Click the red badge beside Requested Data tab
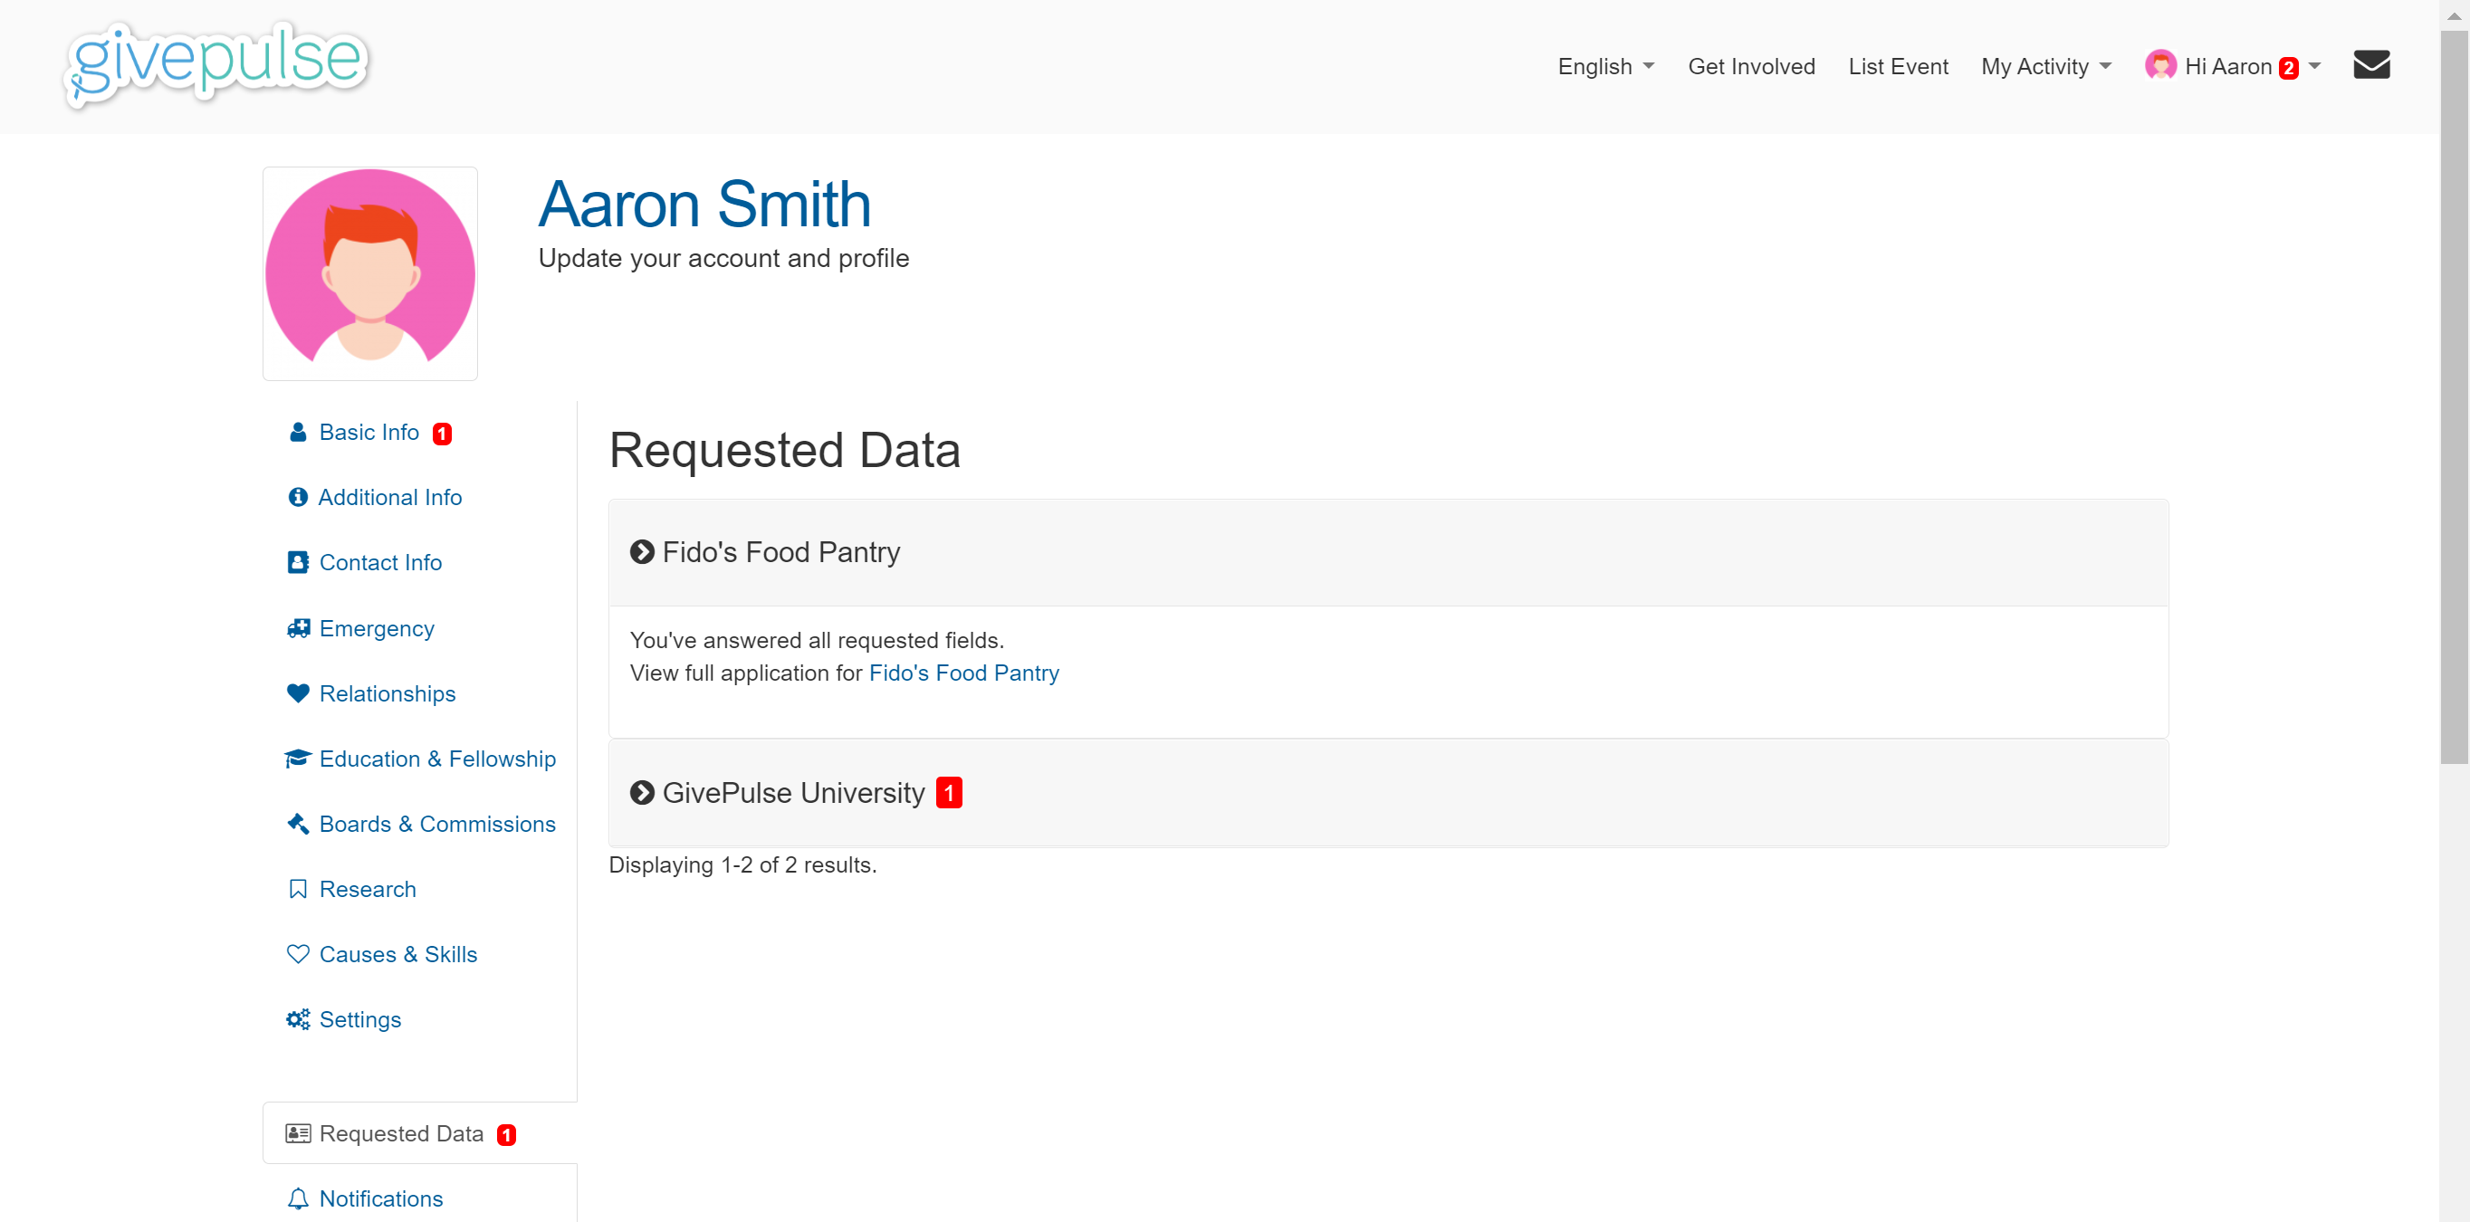The height and width of the screenshot is (1222, 2470). pyautogui.click(x=506, y=1136)
